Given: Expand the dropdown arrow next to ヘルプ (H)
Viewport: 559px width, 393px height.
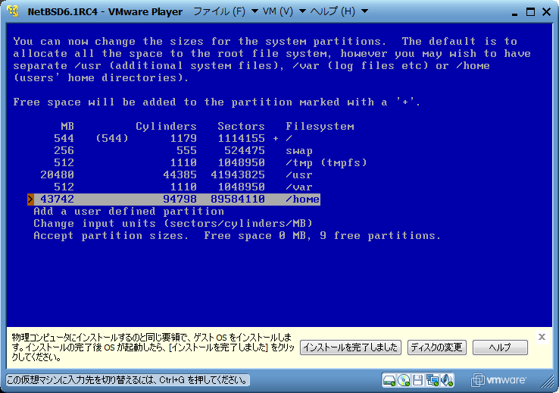Looking at the screenshot, I should pos(364,11).
